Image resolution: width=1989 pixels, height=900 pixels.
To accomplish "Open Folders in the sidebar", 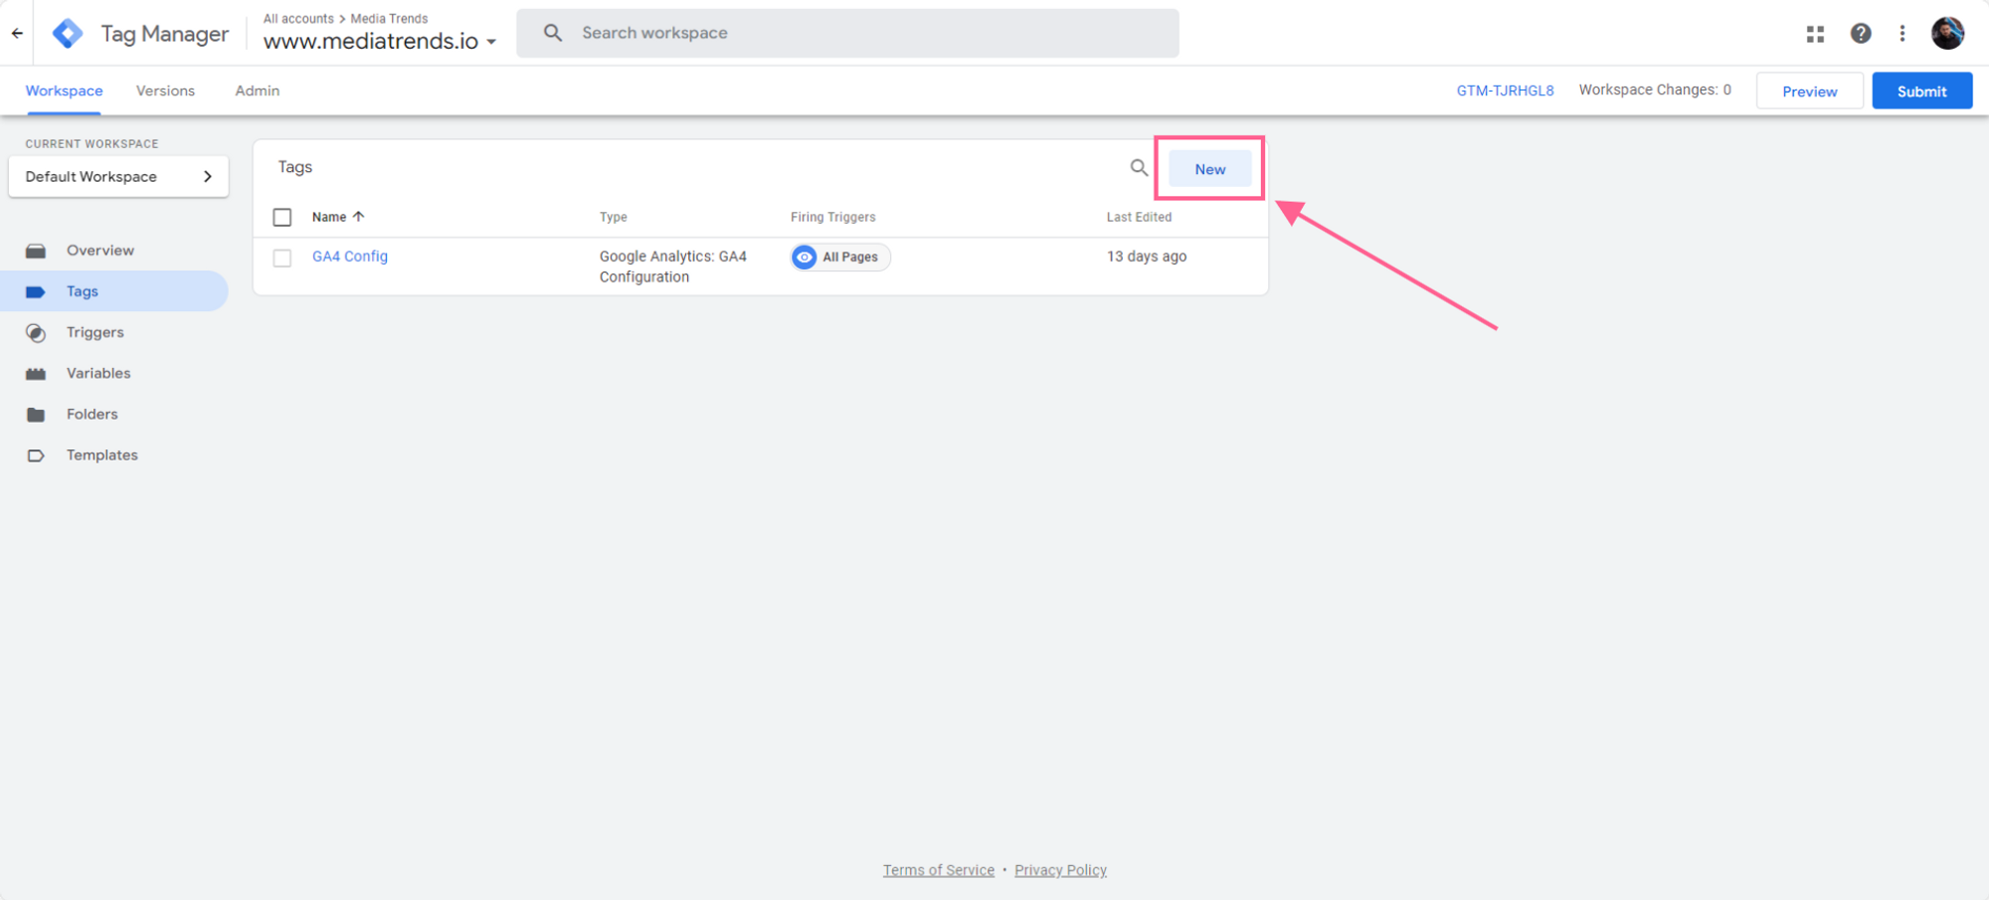I will coord(114,415).
